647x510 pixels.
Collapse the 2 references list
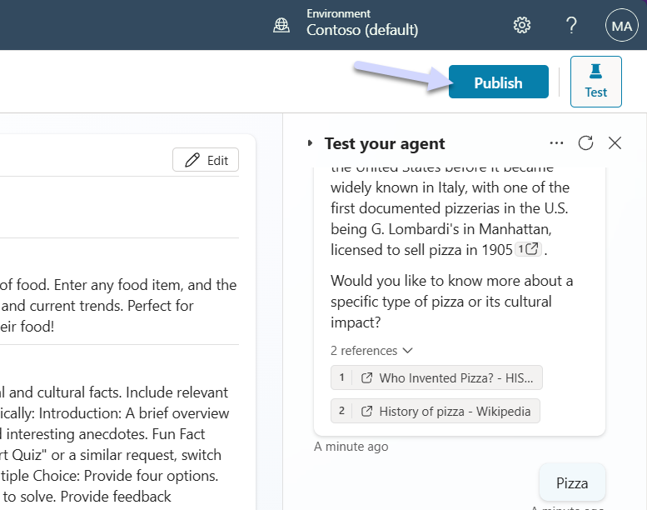[371, 351]
